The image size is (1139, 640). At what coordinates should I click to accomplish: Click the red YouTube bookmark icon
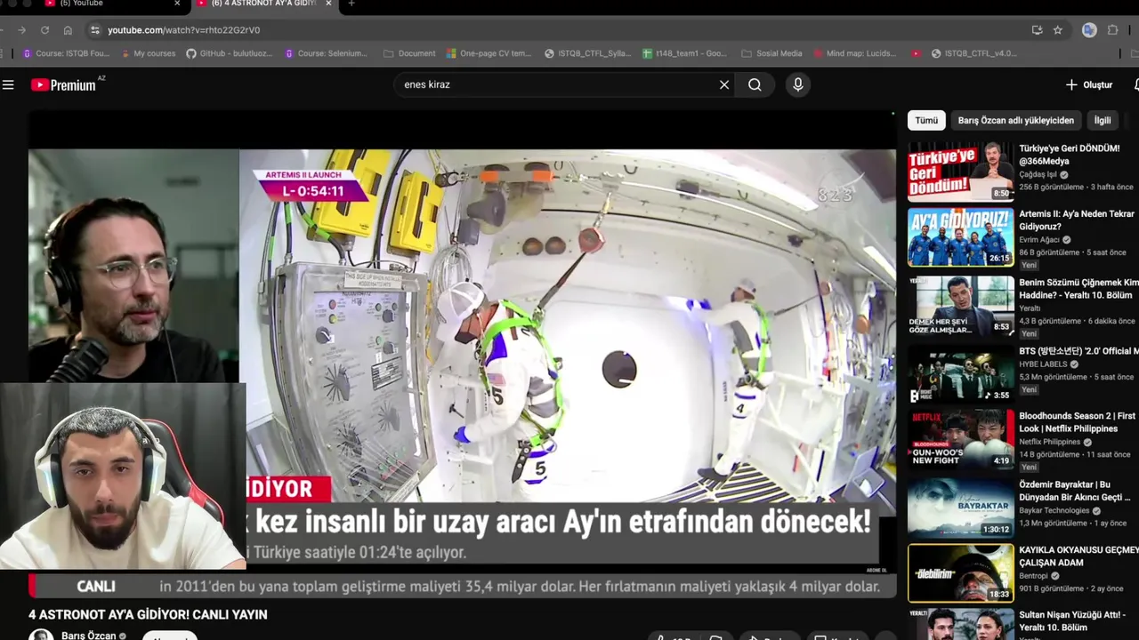click(x=916, y=53)
